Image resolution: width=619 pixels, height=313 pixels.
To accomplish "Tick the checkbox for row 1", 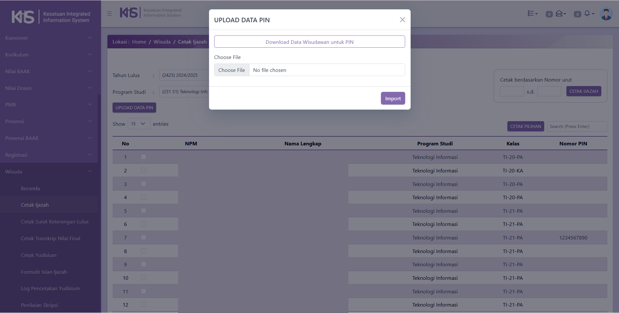I will click(144, 157).
